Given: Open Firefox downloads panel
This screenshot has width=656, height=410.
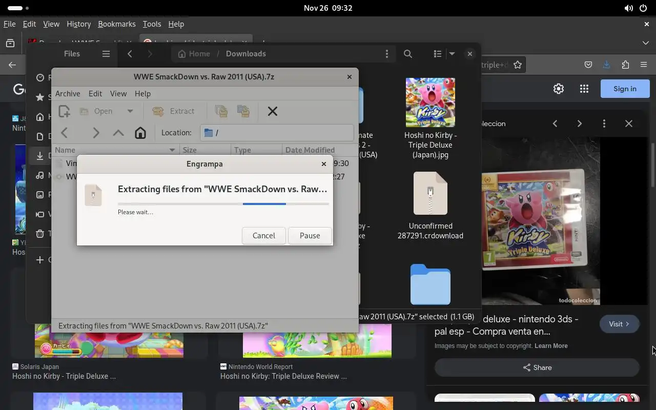Looking at the screenshot, I should 607,65.
